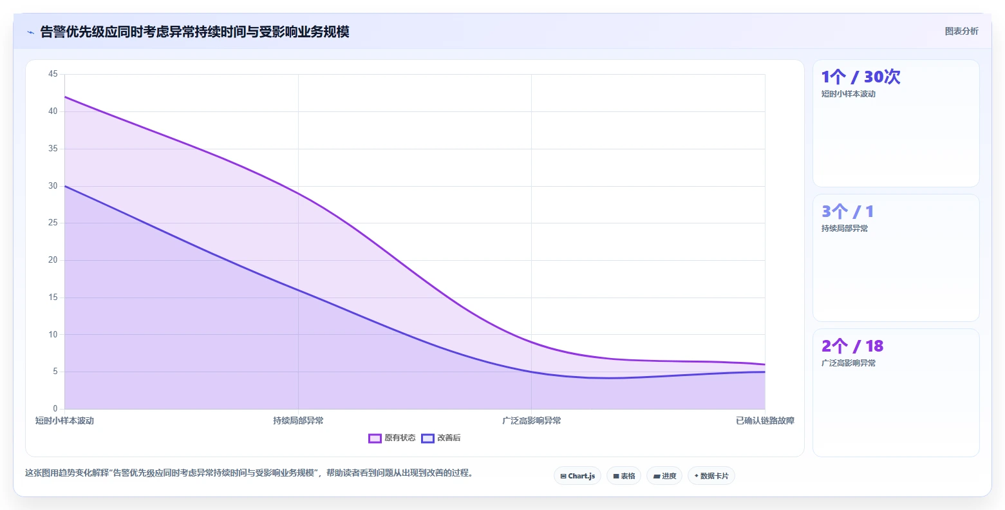Screen dimensions: 1005x510
Task: Open the 1个 / 30次 短时小样本波动 card
Action: pyautogui.click(x=896, y=124)
